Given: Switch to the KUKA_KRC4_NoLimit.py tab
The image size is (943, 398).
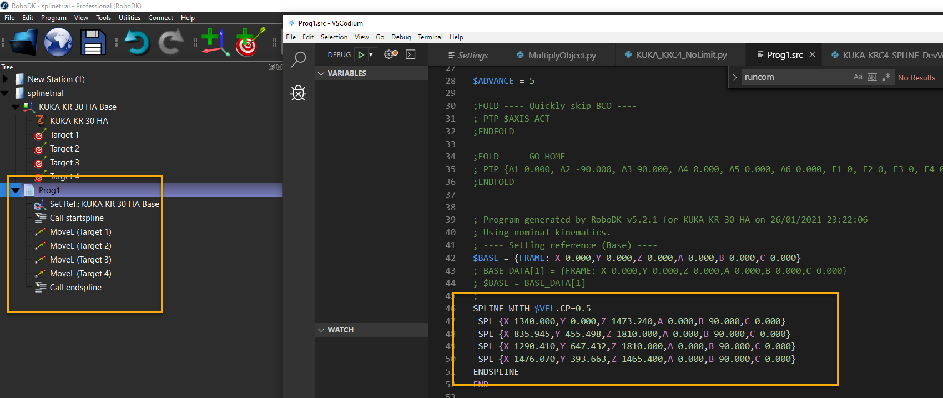Looking at the screenshot, I should tap(675, 55).
